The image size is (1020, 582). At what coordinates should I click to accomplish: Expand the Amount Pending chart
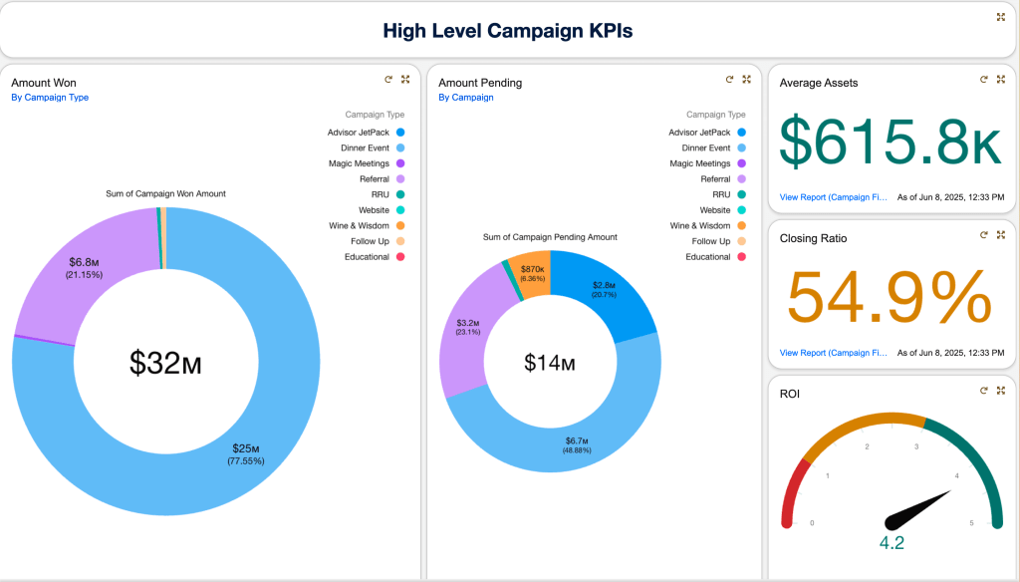[746, 80]
